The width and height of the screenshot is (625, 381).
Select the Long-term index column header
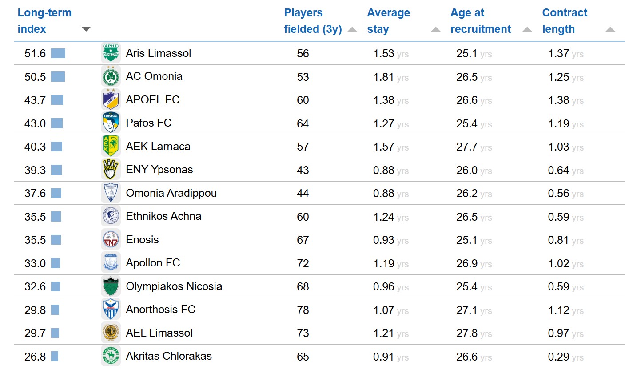pos(44,21)
